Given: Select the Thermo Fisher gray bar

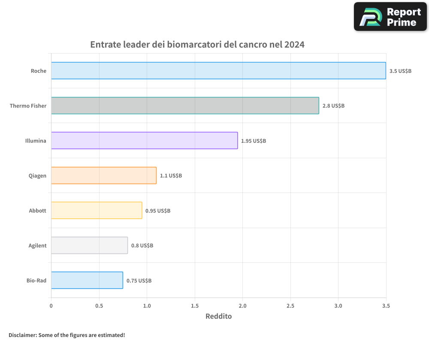Looking at the screenshot, I should (185, 105).
